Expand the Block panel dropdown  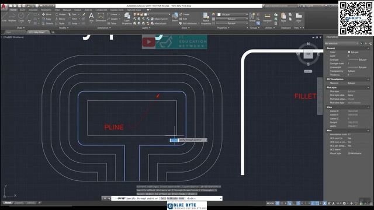[x=186, y=28]
